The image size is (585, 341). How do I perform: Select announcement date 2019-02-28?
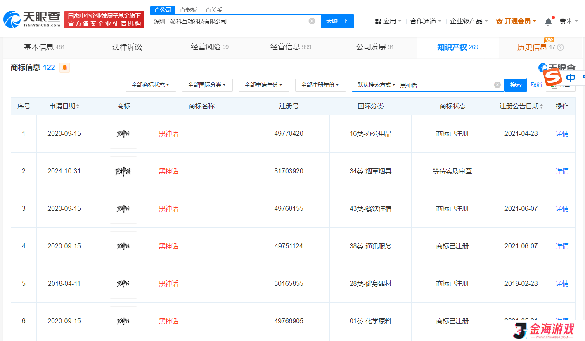(x=521, y=284)
